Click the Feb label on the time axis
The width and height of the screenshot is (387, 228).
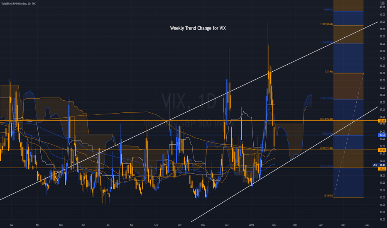[274, 225]
